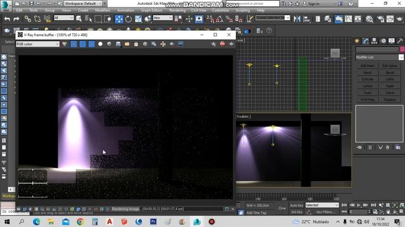Open the Hierarchy tab in command panel
Image resolution: width=405 pixels, height=227 pixels.
(x=374, y=40)
